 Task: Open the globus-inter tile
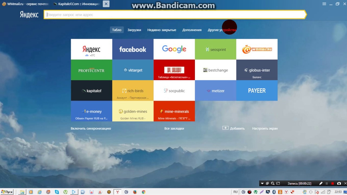point(257,70)
